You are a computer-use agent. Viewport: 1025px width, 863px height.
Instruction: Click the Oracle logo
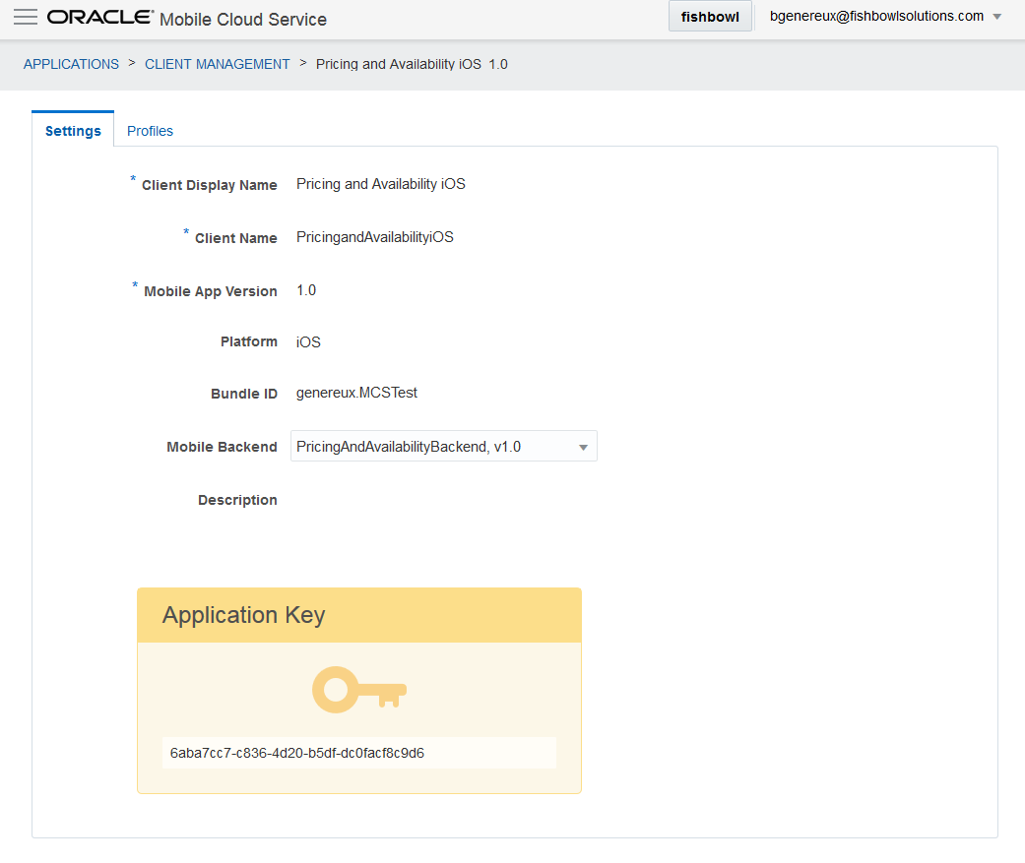(100, 17)
